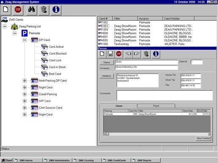
Task: Click the New document icon in main toolbar
Action: tap(6, 10)
